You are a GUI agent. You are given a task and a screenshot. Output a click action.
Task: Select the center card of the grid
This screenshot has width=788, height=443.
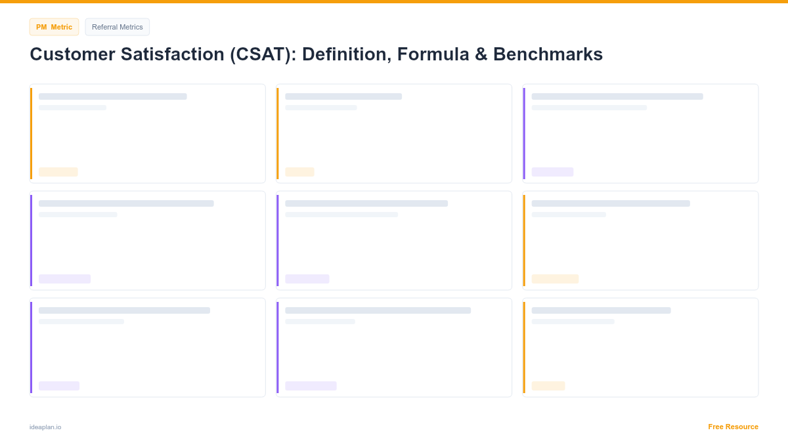coord(394,240)
